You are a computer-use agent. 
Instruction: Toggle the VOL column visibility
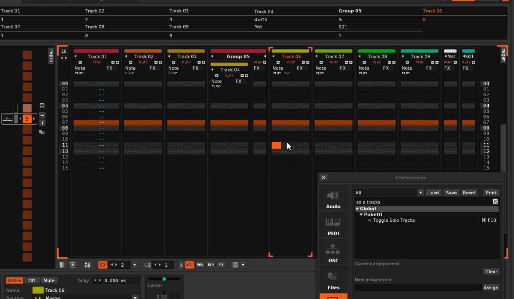[x=189, y=265]
